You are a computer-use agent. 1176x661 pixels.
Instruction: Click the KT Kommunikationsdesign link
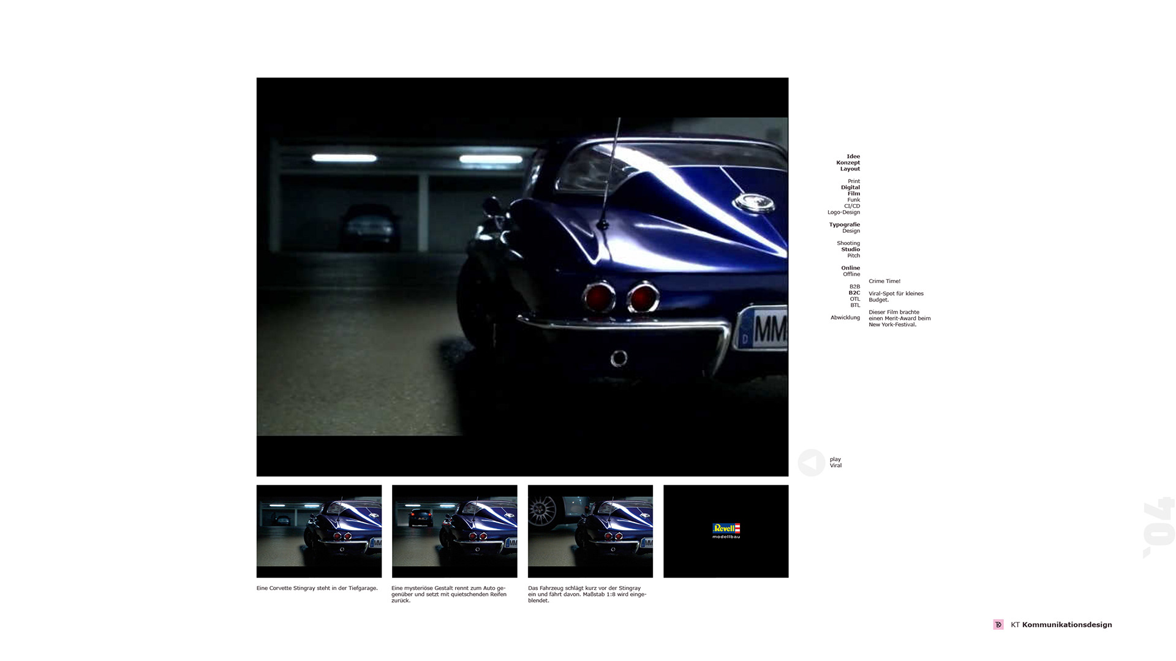1061,625
